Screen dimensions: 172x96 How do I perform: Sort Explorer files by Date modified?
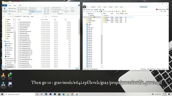pyautogui.click(x=44, y=19)
